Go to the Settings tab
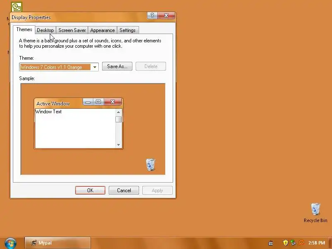 tap(127, 30)
